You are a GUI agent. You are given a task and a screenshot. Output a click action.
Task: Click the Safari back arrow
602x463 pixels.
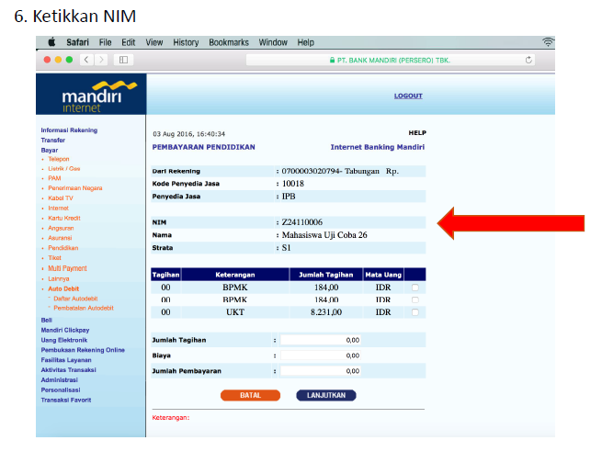point(85,60)
